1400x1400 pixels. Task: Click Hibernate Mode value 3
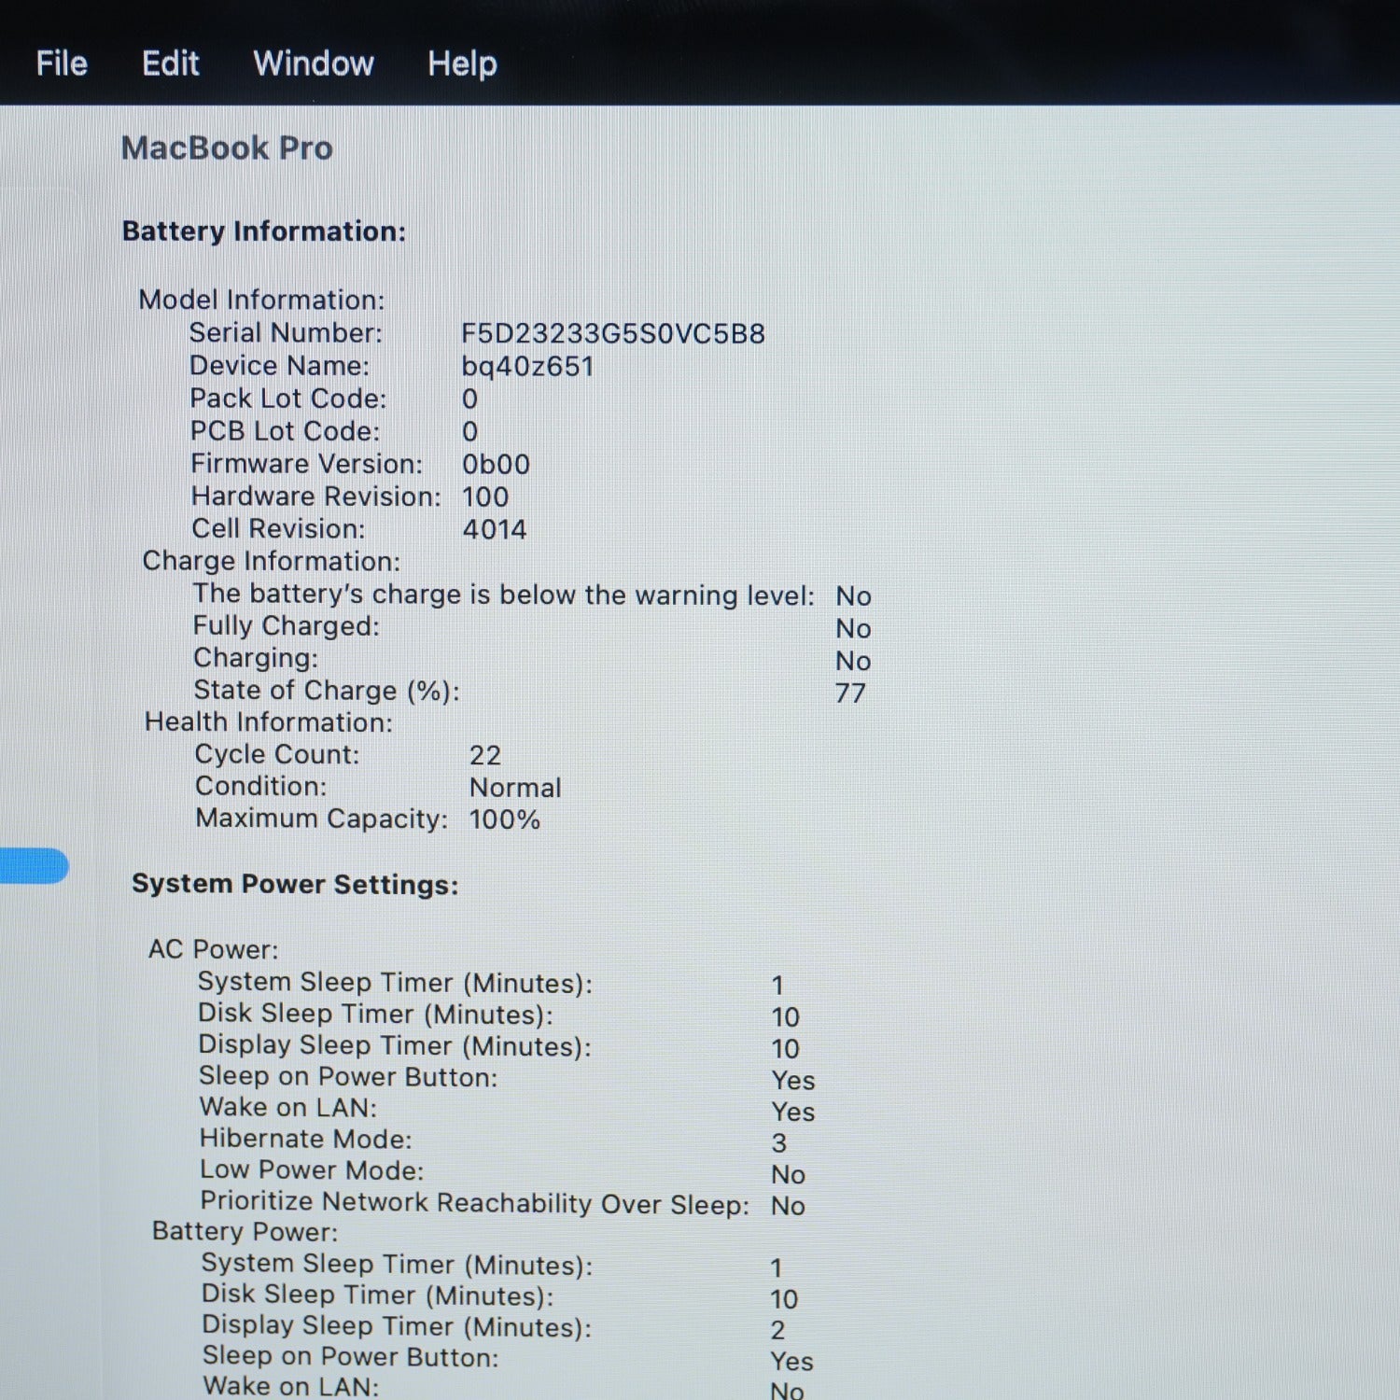(779, 1143)
